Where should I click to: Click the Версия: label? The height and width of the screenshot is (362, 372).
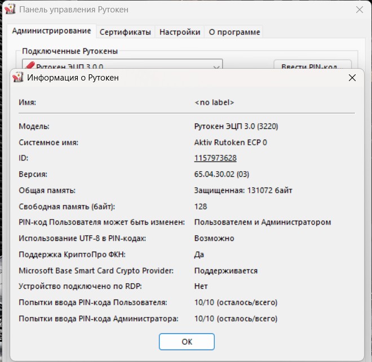tap(33, 174)
